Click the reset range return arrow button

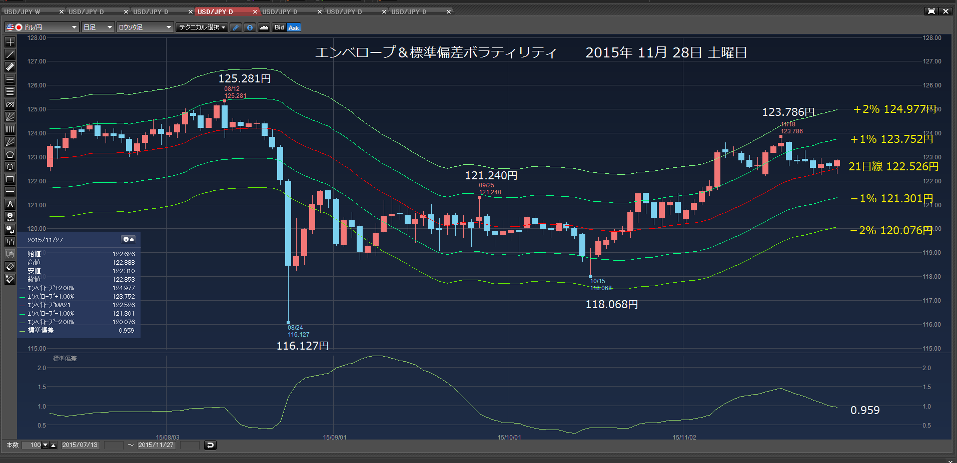(x=211, y=445)
